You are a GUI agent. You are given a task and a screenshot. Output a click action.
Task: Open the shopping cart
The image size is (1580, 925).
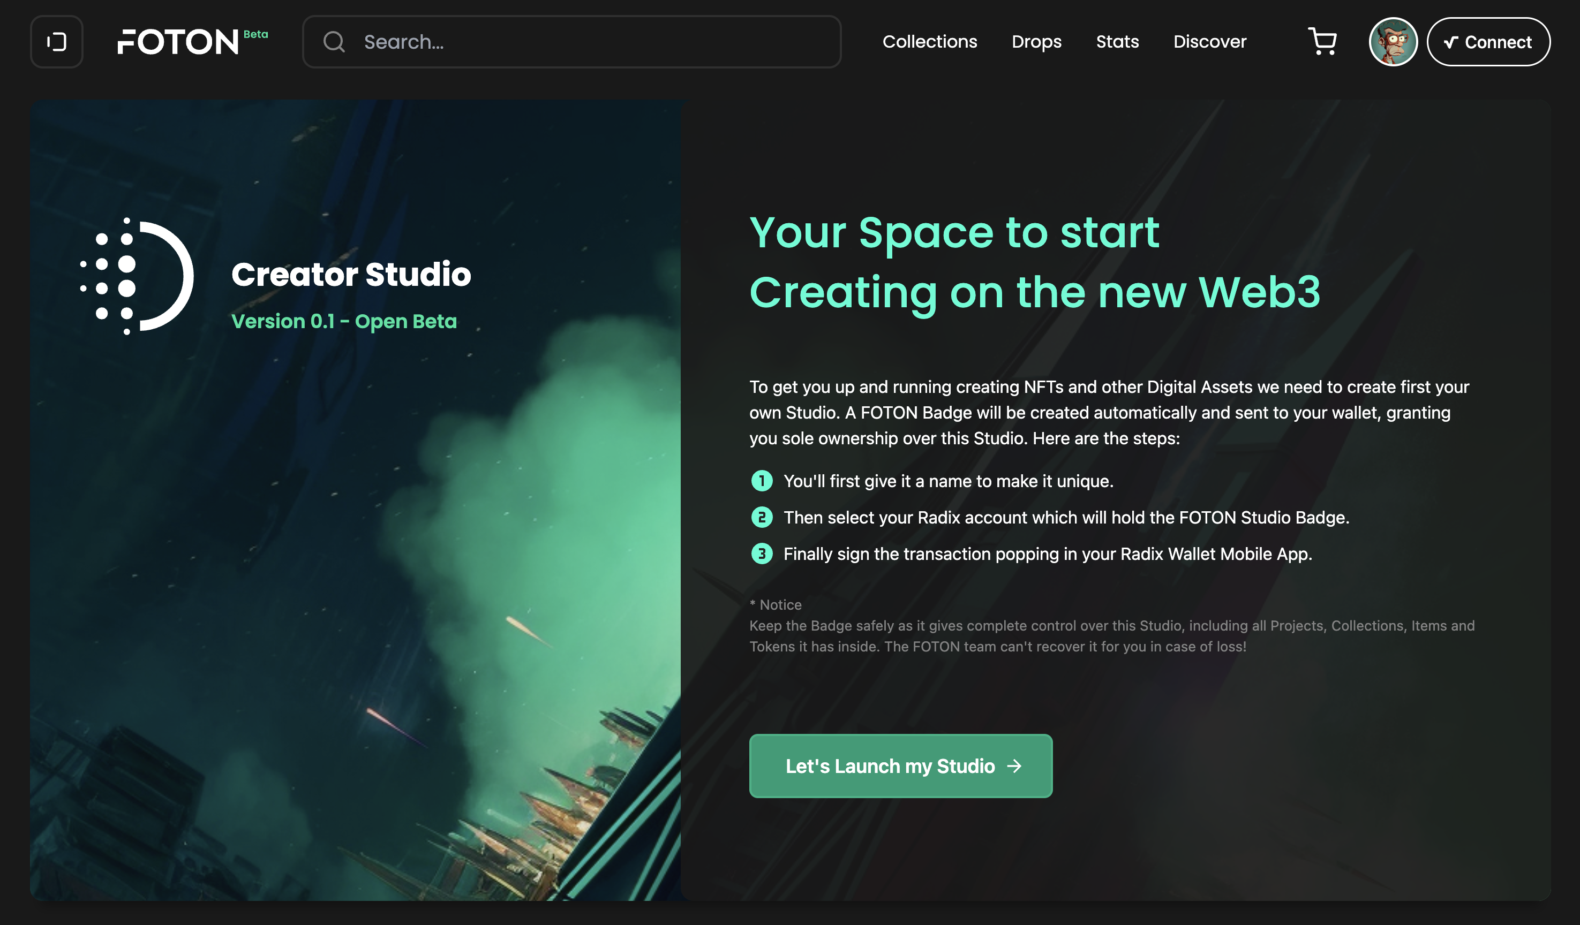[1322, 41]
